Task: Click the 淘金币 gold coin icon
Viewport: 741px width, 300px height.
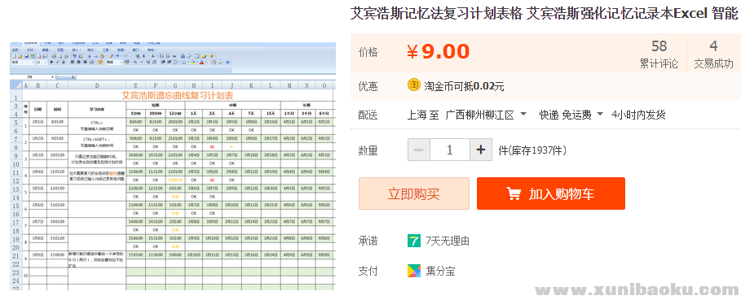Action: pyautogui.click(x=414, y=85)
